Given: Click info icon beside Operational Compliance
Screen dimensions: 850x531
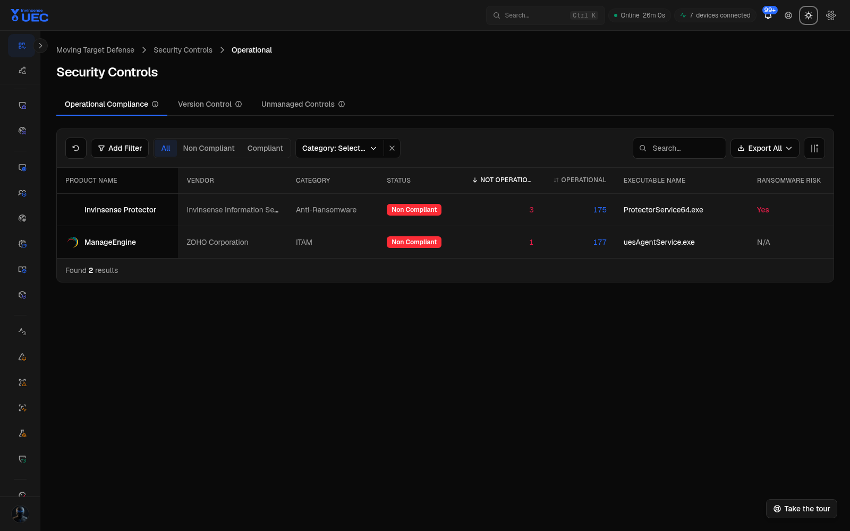Looking at the screenshot, I should pos(155,104).
